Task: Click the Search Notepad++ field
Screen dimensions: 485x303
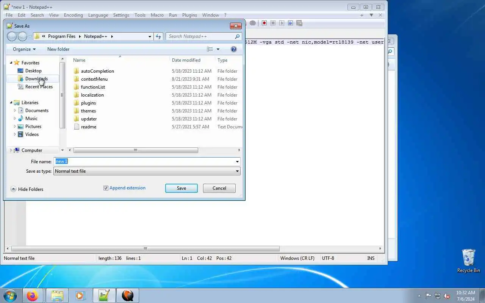Action: pyautogui.click(x=200, y=36)
